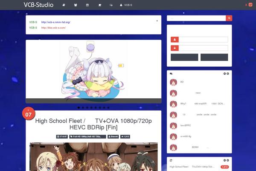
Task: Click the red checkmark box in the navbar
Action: [250, 5]
